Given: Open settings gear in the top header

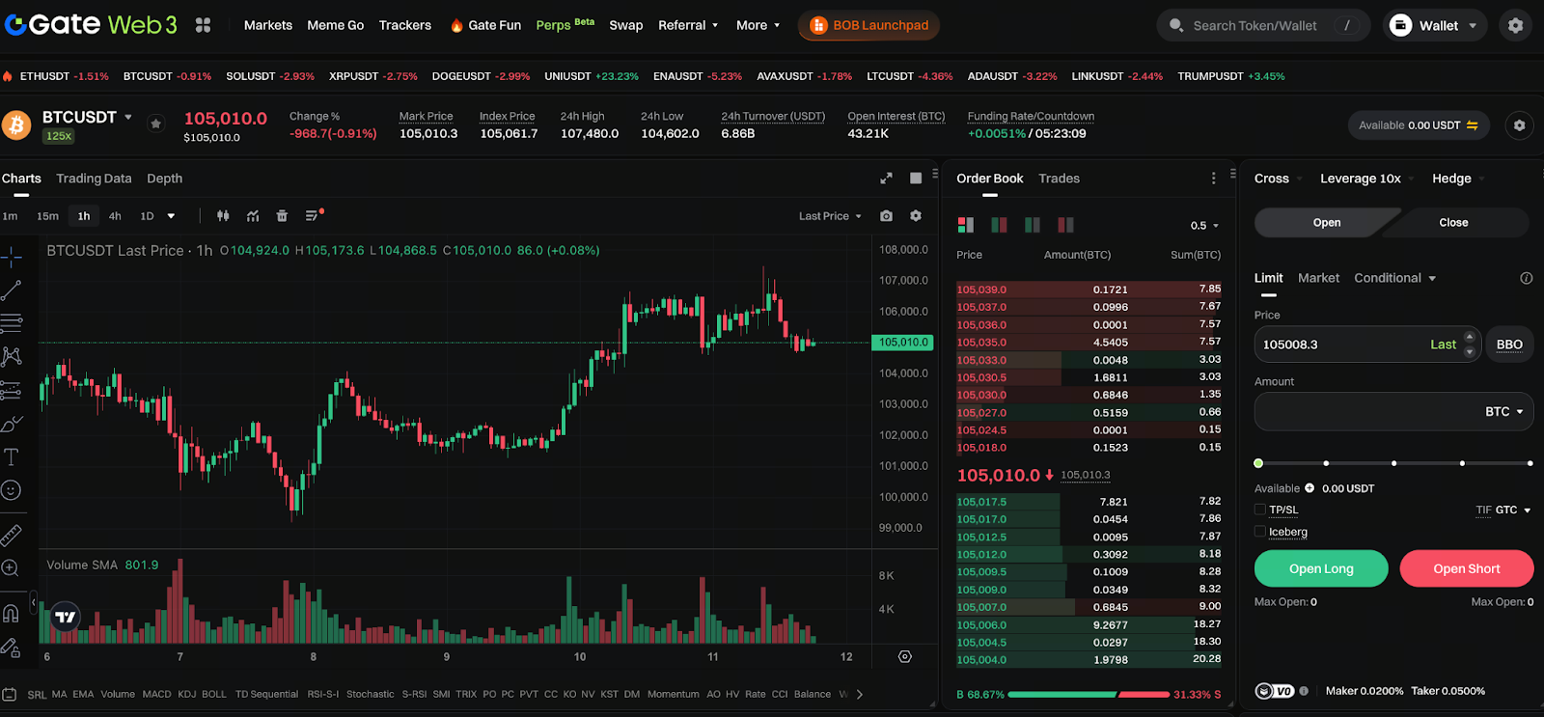Looking at the screenshot, I should [1515, 26].
